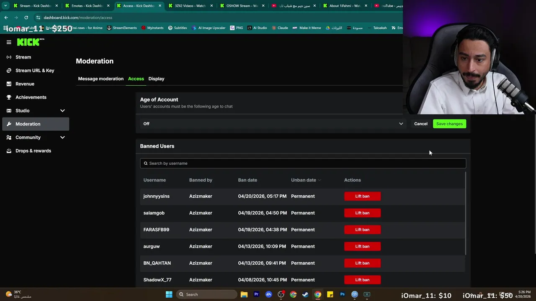Open OBS Studio from taskbar

tap(281, 294)
